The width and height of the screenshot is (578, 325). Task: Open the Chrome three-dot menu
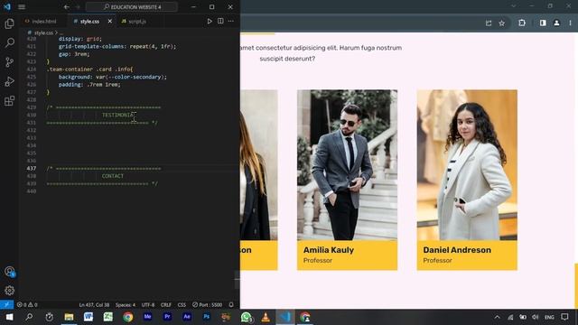570,23
